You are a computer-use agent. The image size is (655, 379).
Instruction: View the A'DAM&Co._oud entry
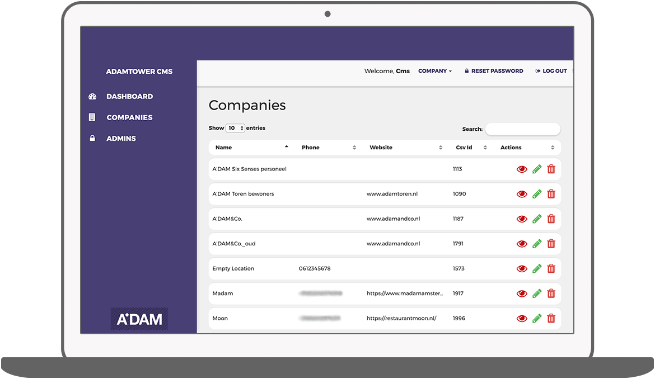click(x=522, y=244)
